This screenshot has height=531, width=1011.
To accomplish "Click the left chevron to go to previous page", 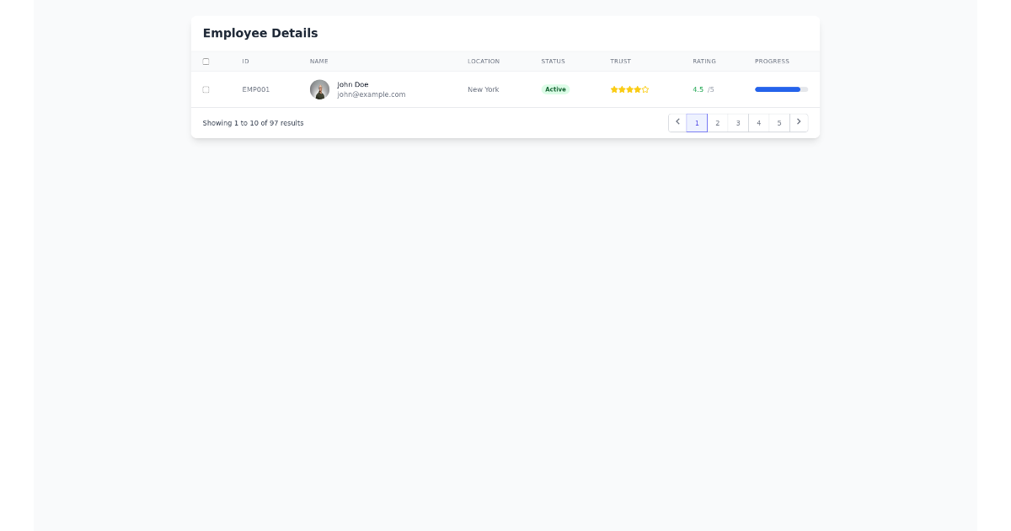I will 677,122.
